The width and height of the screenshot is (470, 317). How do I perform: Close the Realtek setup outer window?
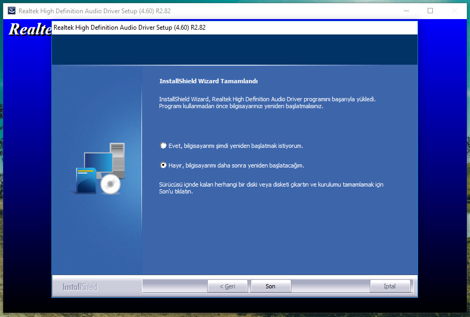tap(455, 11)
